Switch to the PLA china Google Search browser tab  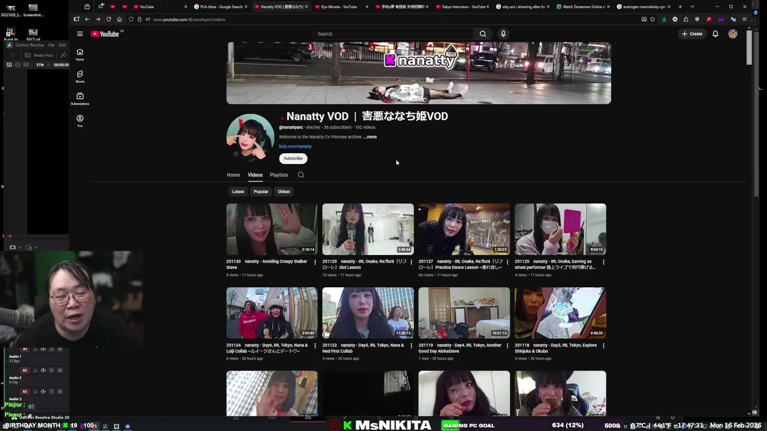pos(220,7)
